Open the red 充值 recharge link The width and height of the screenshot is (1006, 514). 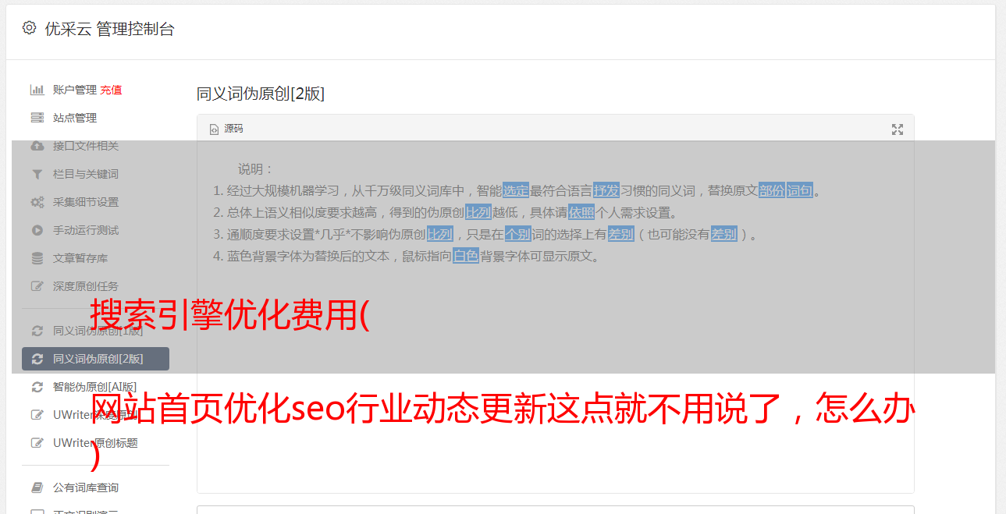pos(111,90)
